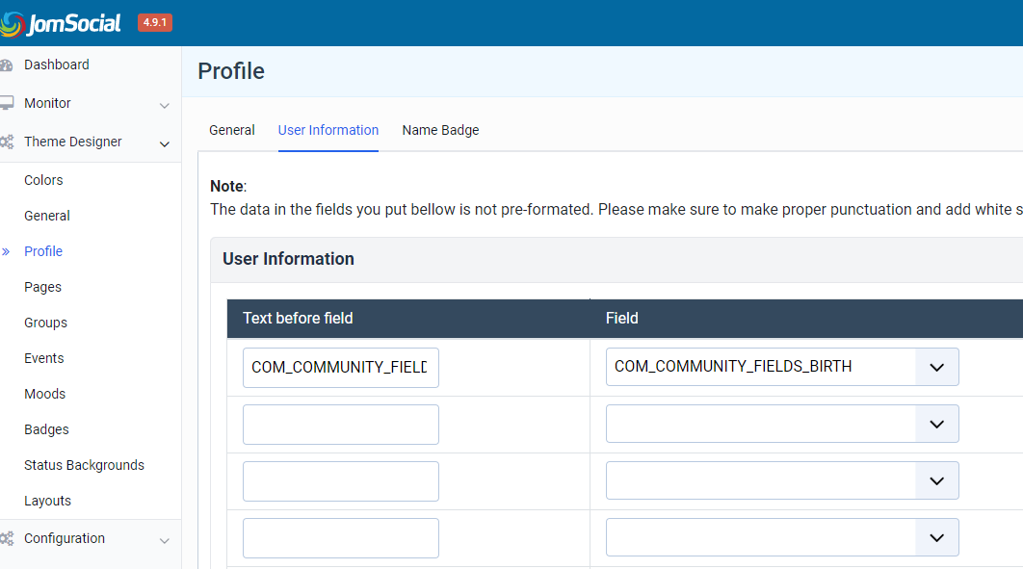Collapse the Theme Designer section
1023x569 pixels.
click(165, 143)
